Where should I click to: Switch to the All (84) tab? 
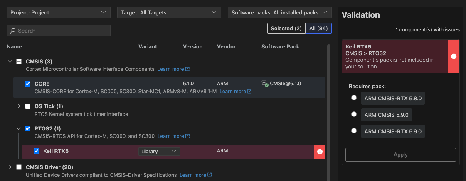click(x=318, y=29)
